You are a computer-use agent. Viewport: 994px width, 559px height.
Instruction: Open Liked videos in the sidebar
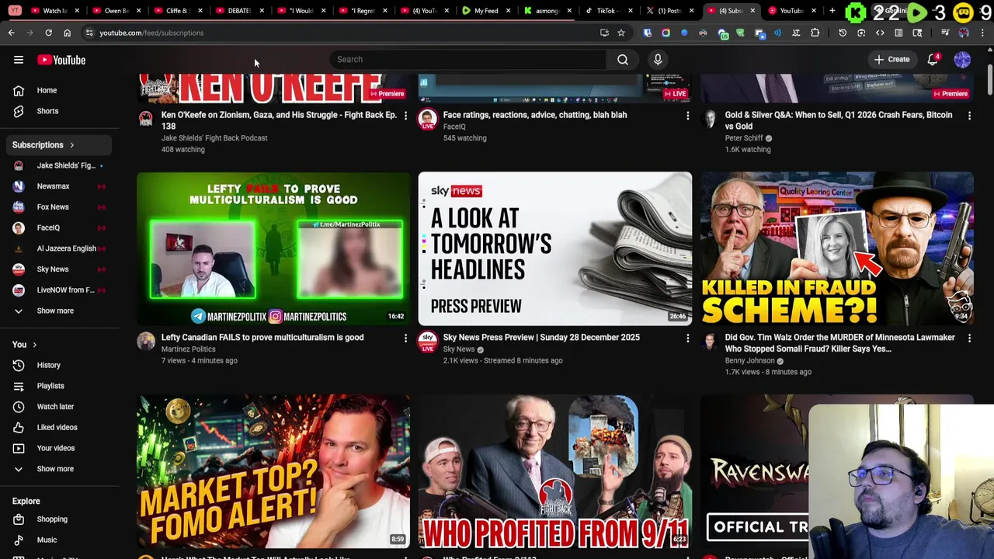coord(60,427)
